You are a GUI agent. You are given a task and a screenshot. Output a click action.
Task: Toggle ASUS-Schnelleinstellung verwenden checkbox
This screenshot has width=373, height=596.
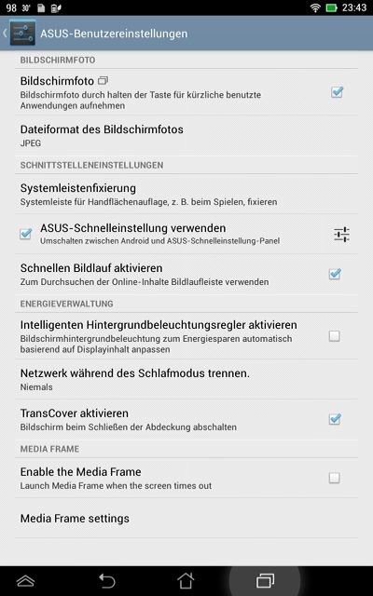pos(26,234)
